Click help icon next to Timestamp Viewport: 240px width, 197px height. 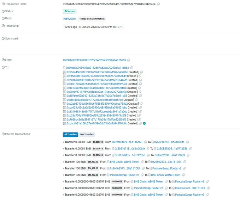tap(3, 26)
